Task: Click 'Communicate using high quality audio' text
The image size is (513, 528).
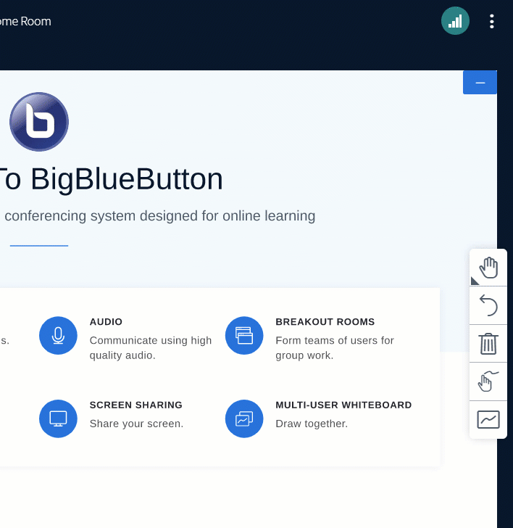Action: tap(151, 348)
